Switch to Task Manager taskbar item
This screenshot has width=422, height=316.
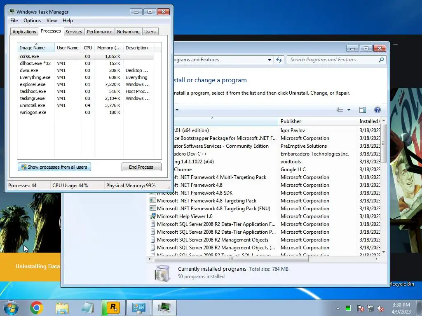point(164,308)
